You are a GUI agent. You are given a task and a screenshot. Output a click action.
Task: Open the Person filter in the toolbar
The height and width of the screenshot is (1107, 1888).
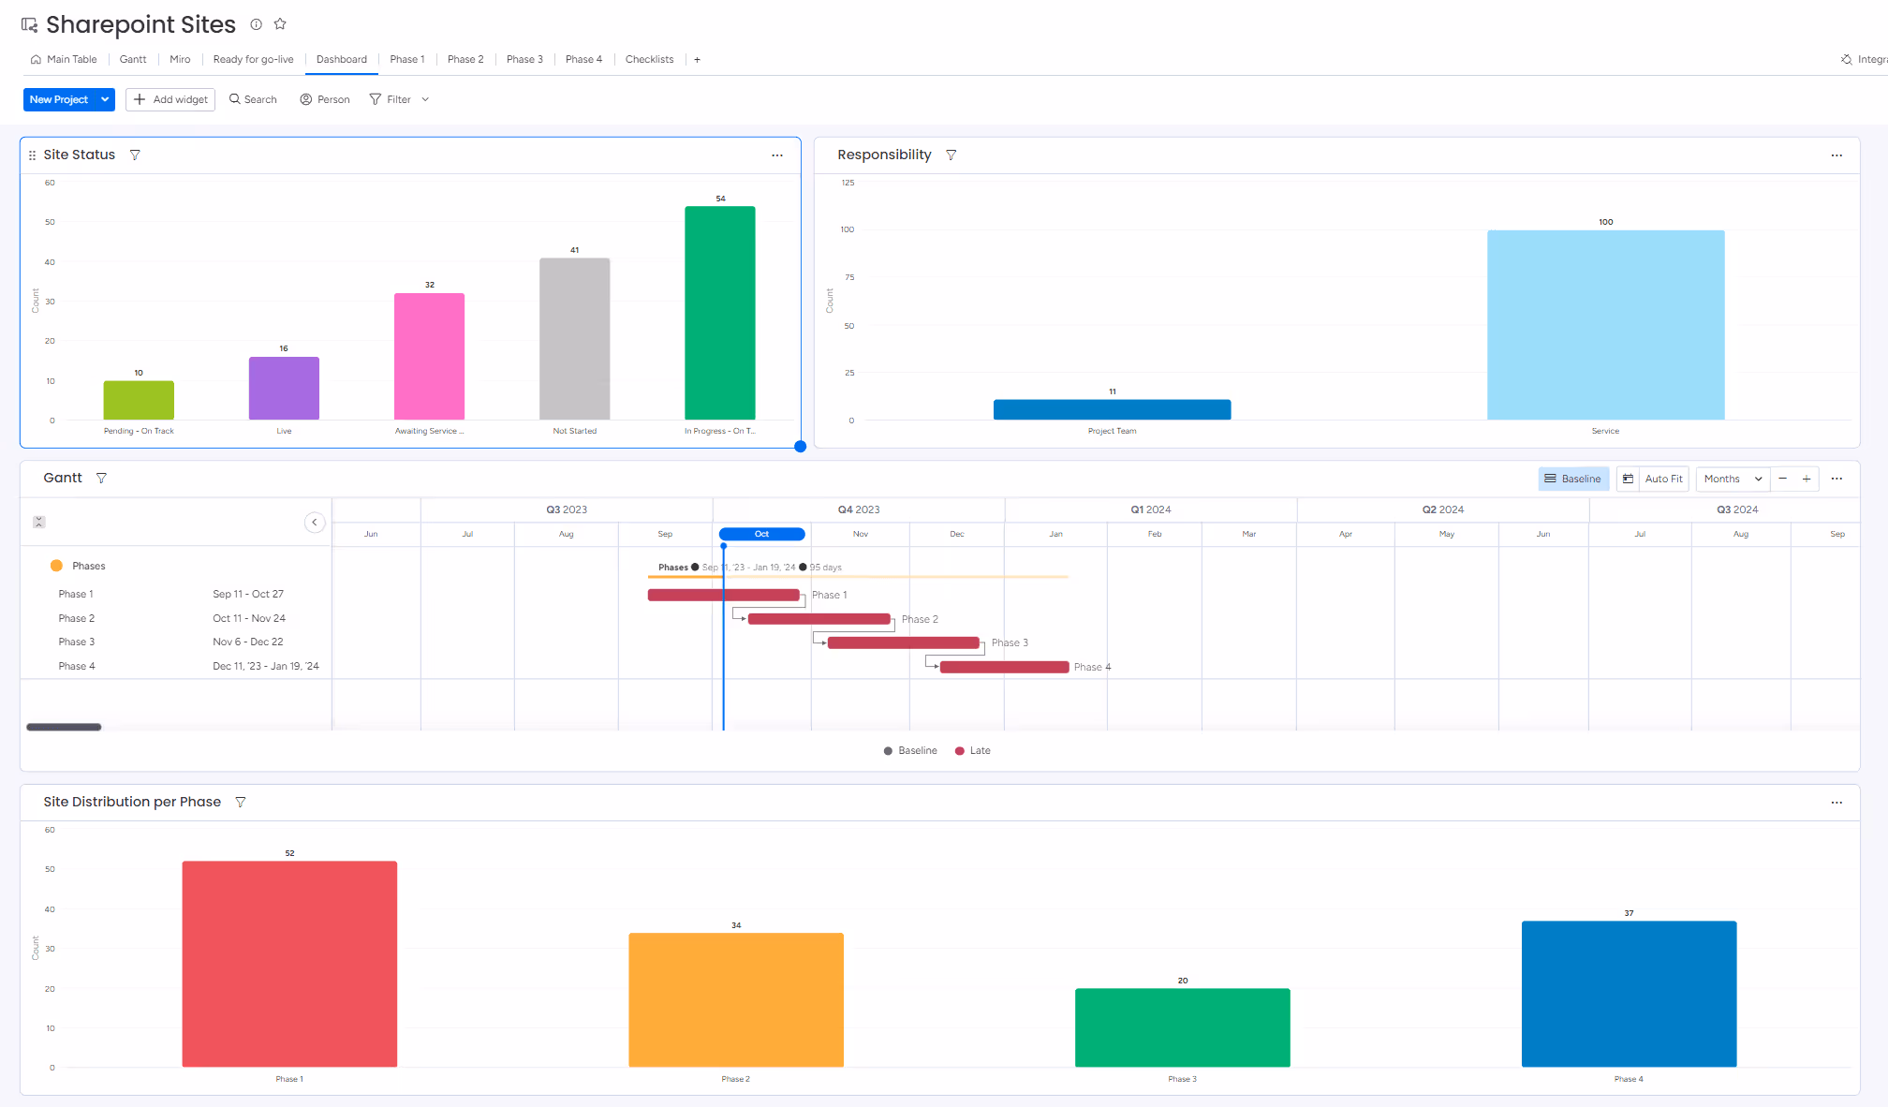click(324, 99)
